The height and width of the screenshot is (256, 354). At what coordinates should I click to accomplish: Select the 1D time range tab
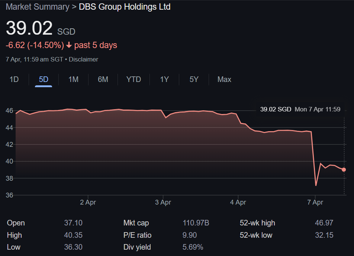click(14, 79)
